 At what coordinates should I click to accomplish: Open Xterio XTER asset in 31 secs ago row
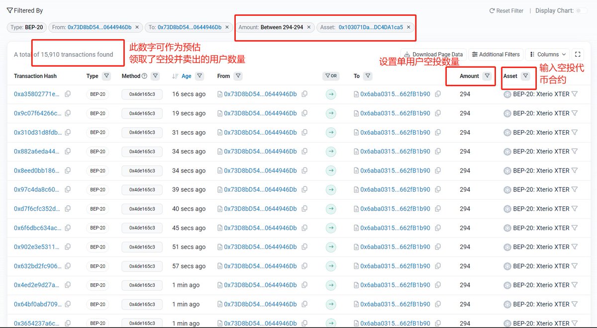coord(541,132)
